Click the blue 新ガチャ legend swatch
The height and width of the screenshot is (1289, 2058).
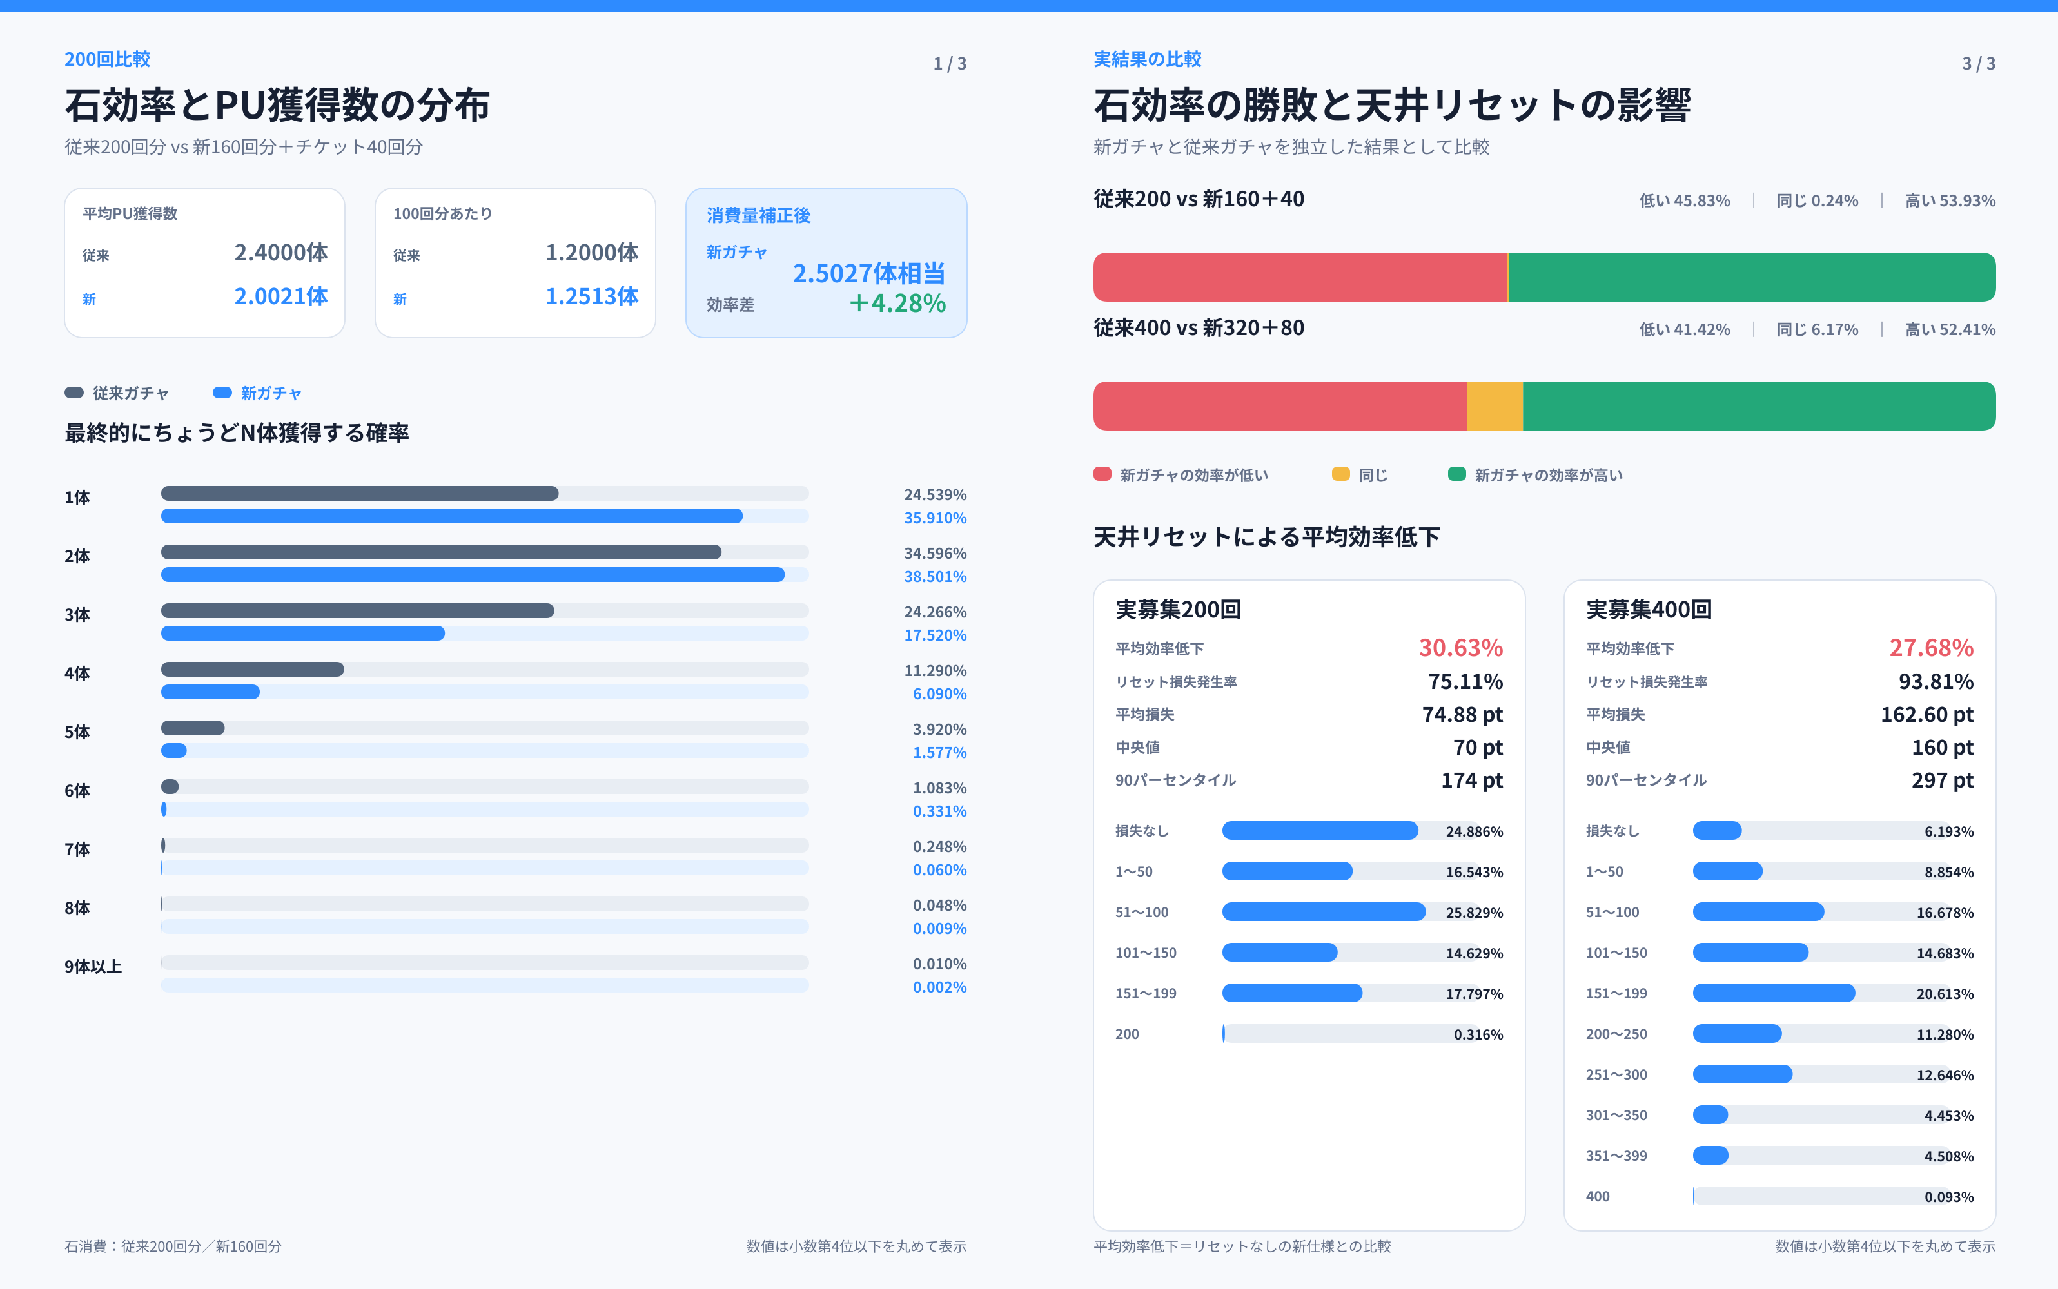point(222,393)
